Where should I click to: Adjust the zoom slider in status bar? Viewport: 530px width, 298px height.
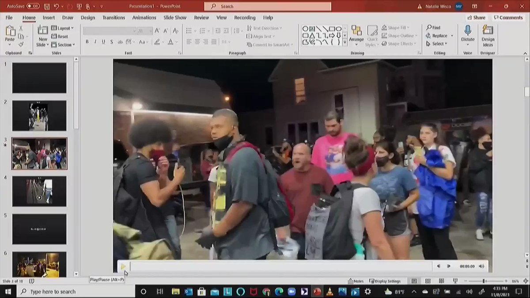484,281
